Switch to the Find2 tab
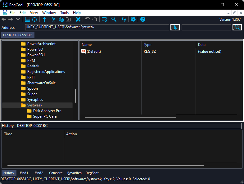Viewport: 244px width, 184px height. click(39, 173)
